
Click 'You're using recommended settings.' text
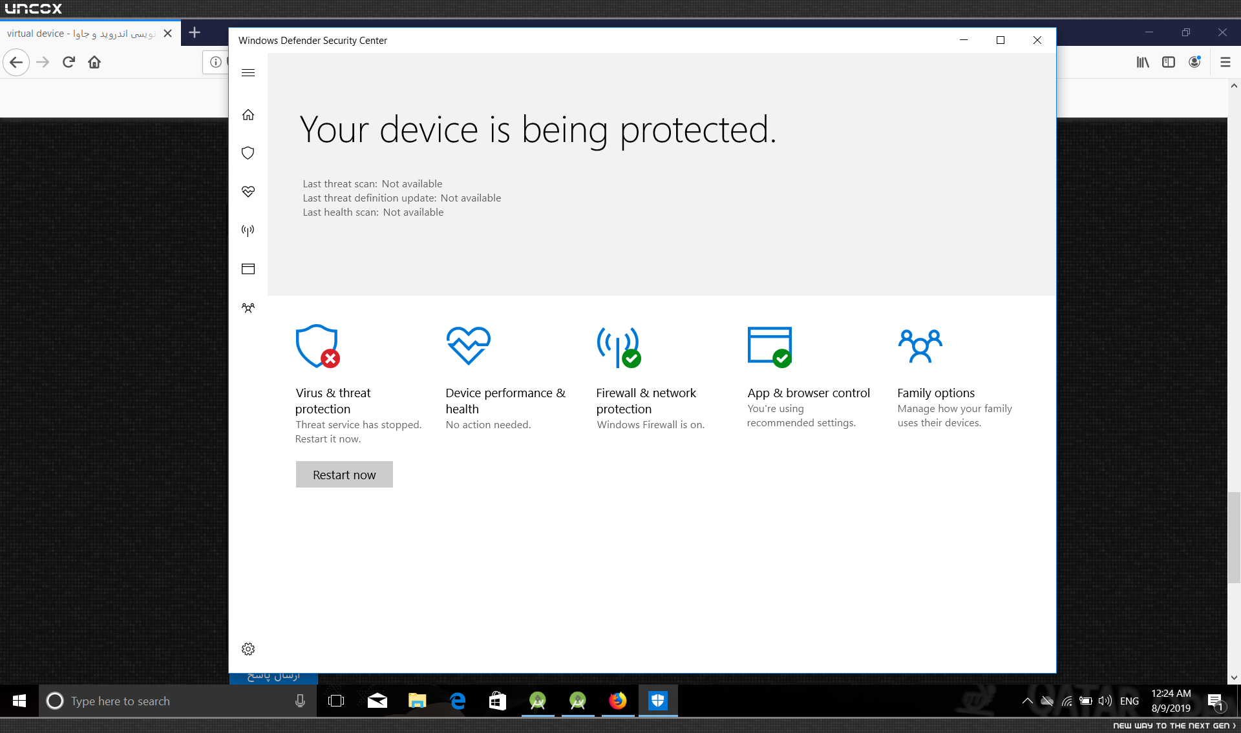pos(801,416)
